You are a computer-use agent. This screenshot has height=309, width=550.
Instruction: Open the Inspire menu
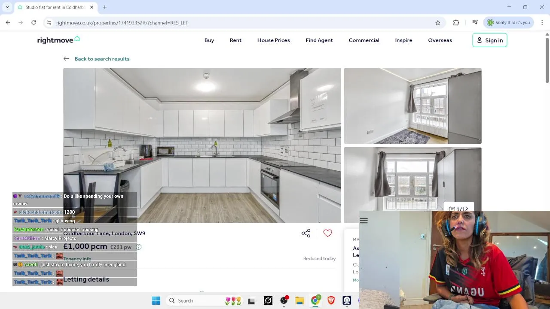[403, 40]
